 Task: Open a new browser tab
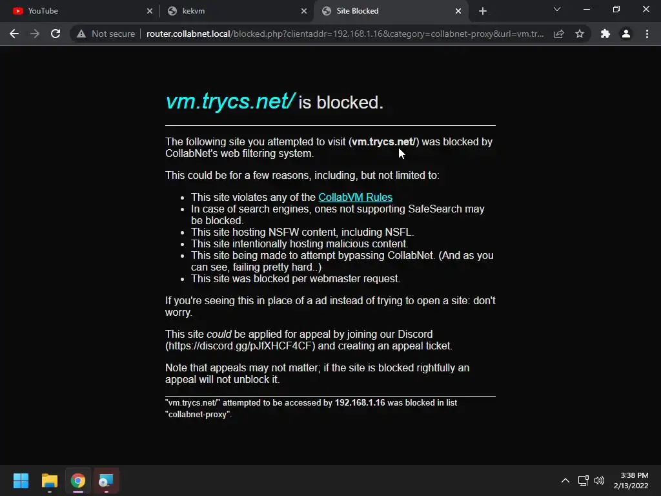(x=483, y=11)
